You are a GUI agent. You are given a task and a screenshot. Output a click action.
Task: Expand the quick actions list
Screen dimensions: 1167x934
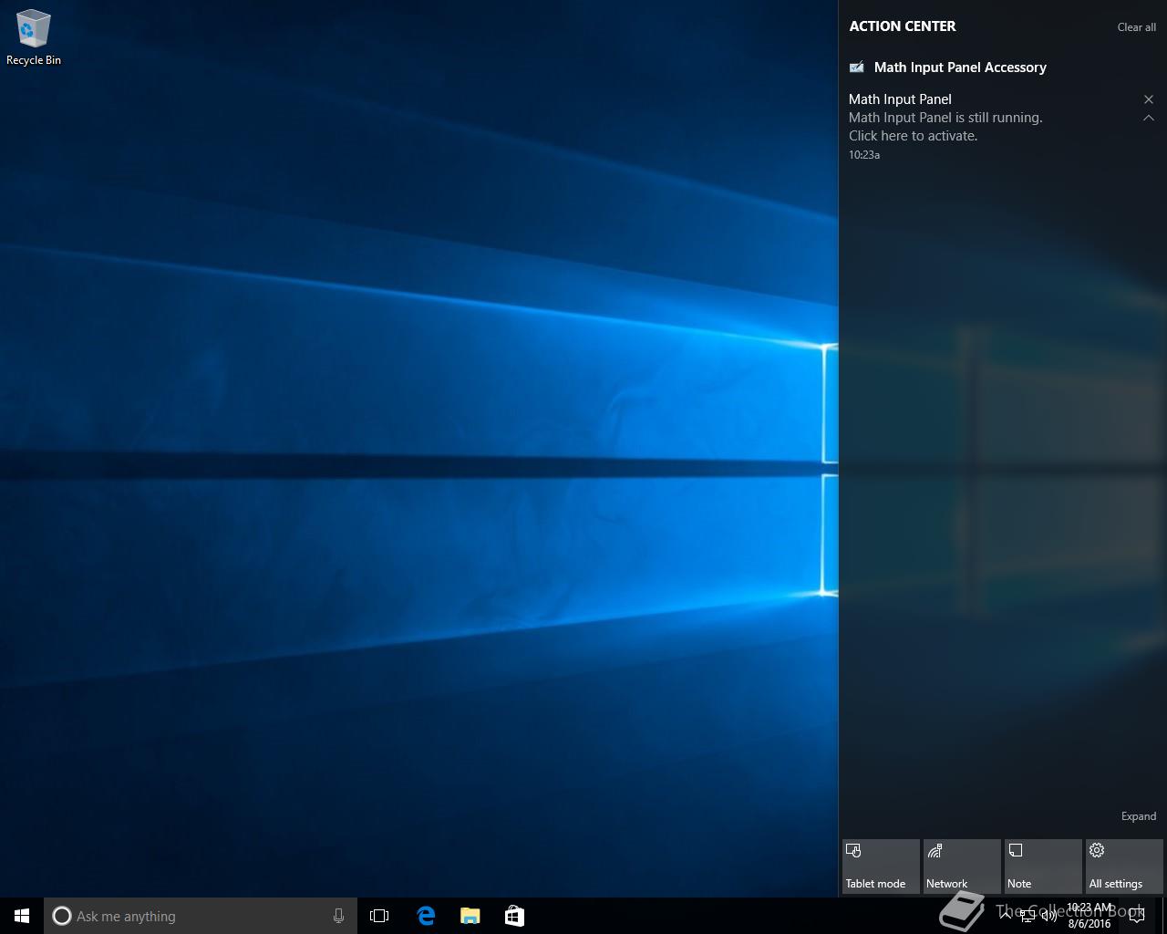(x=1138, y=816)
